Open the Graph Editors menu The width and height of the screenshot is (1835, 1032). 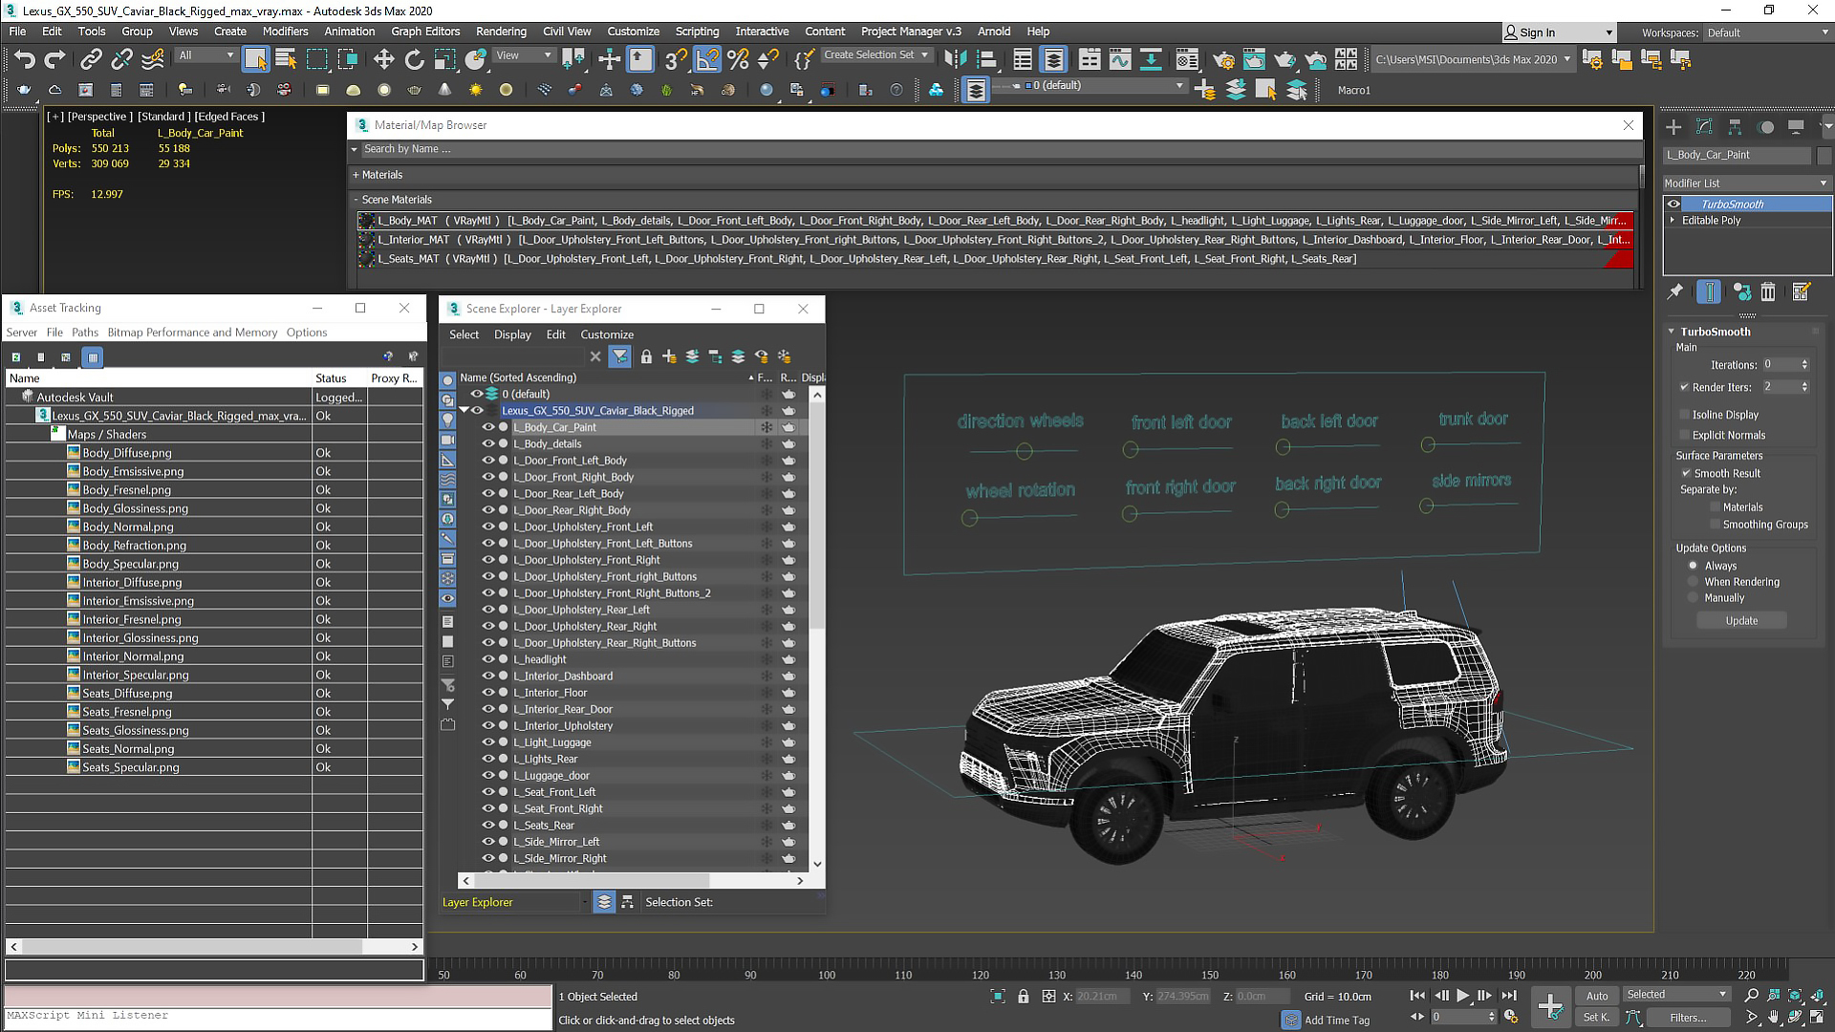click(425, 32)
